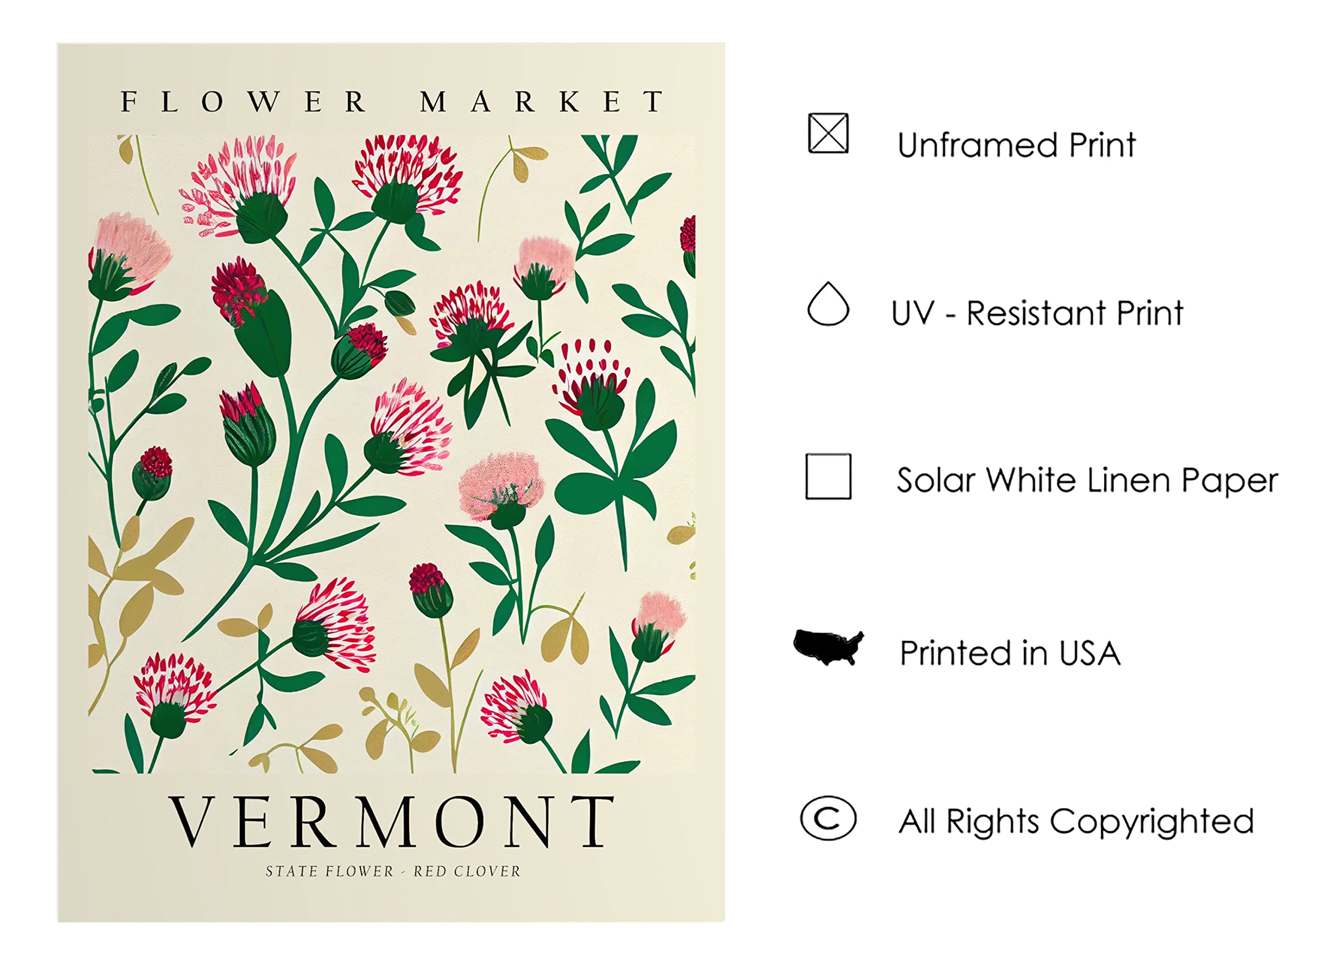Viewport: 1324px width, 963px height.
Task: Click the large "VERMONT" poster title
Action: (392, 821)
